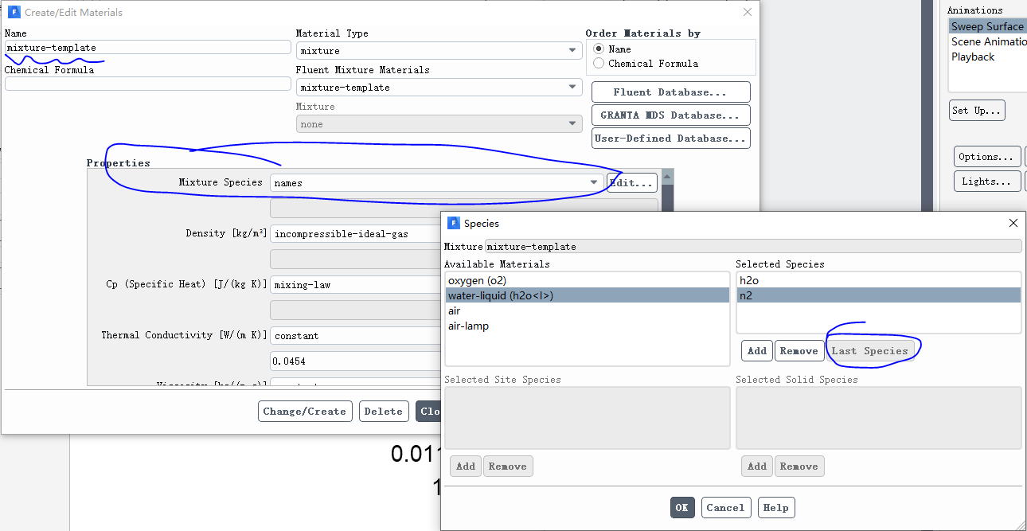
Task: Select the Name radio button
Action: [x=599, y=49]
